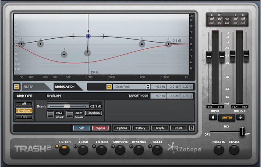Screen dimensions: 261x167
Task: Set mod type to LFO
Action: click(24, 117)
